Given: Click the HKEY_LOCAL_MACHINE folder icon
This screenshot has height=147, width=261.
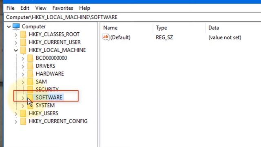Looking at the screenshot, I should pos(23,50).
